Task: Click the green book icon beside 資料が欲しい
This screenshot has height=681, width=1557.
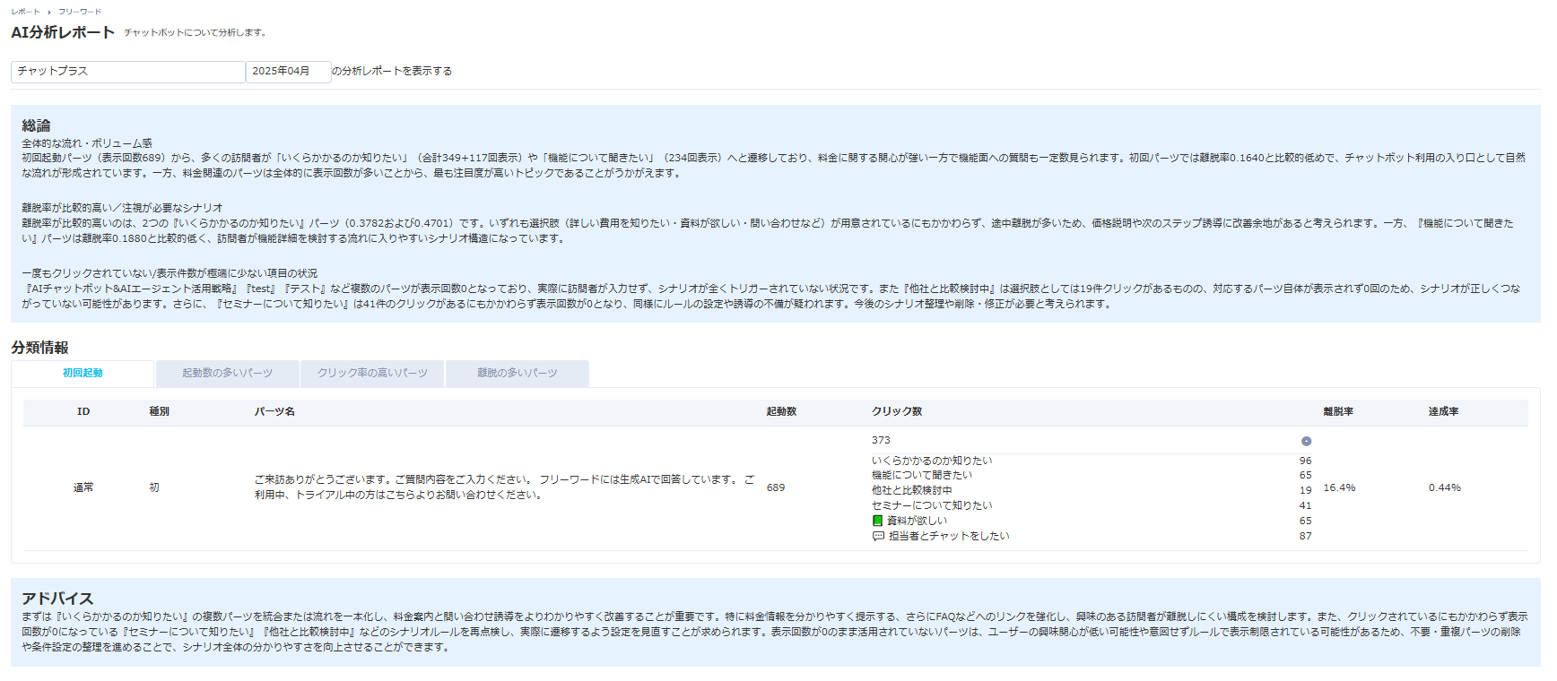Action: 877,521
